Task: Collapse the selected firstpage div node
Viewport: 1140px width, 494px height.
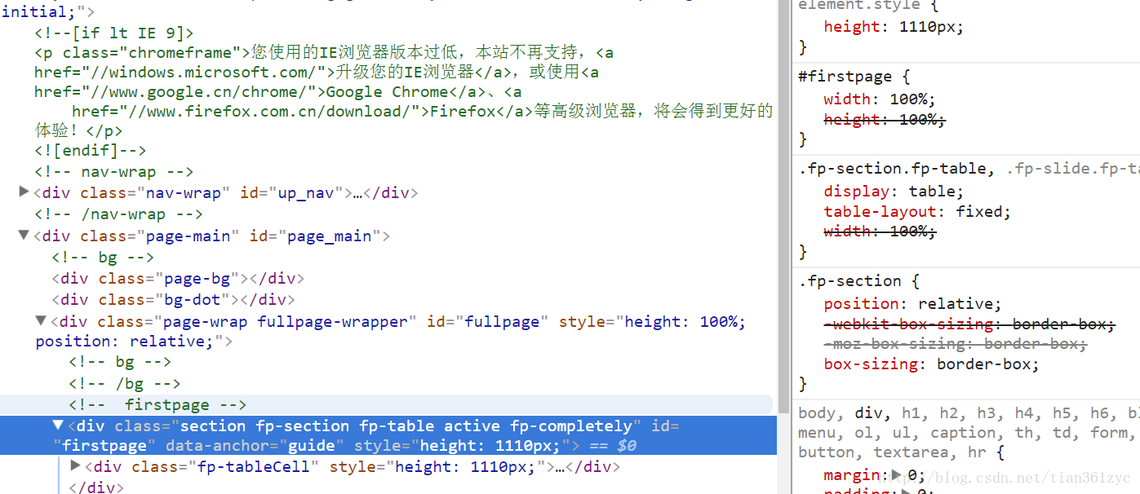Action: coord(58,425)
